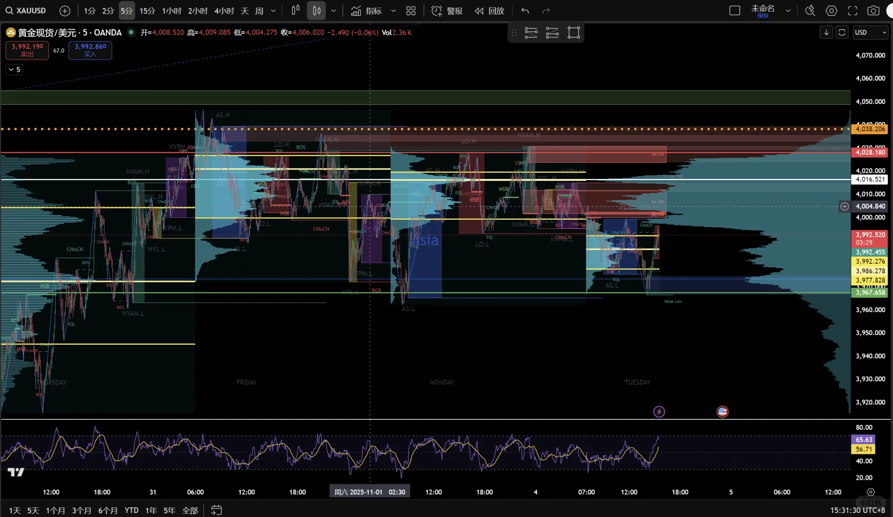Switch to the 1小时 interval

[172, 11]
